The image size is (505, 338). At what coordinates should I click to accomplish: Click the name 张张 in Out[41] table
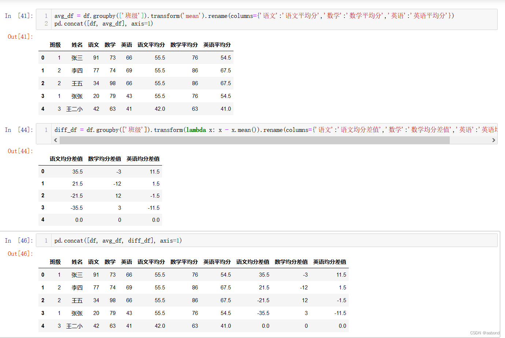77,96
